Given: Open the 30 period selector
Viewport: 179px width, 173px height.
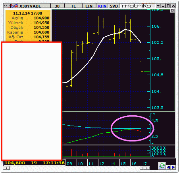Looking at the screenshot, I should pos(57,6).
